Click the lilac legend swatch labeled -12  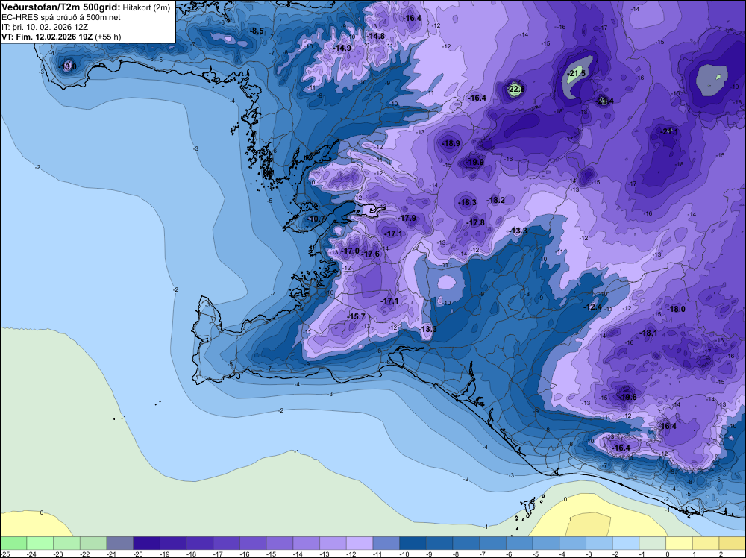coord(360,543)
